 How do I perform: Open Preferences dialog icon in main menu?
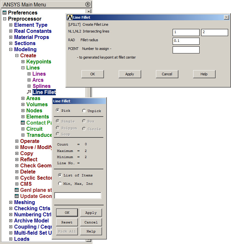point(4,13)
